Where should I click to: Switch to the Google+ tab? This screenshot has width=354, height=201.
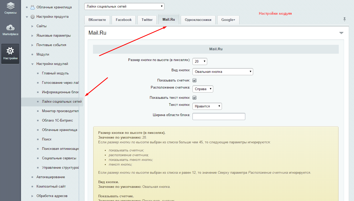(x=228, y=20)
